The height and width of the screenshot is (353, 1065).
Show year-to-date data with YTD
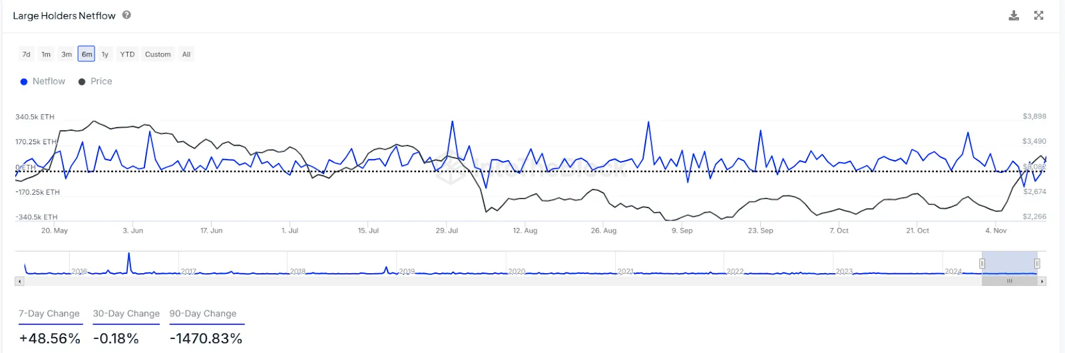pos(127,55)
